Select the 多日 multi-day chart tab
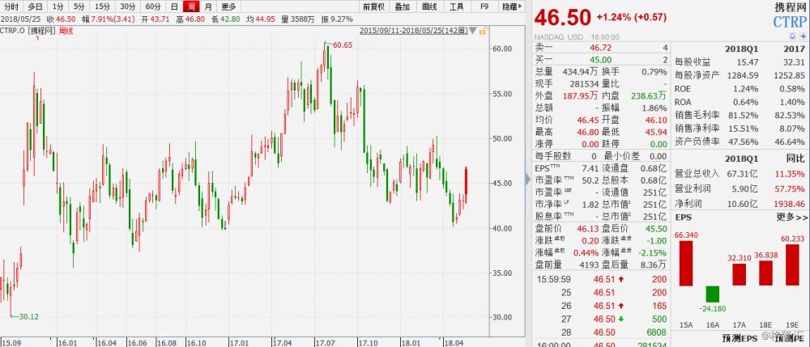The height and width of the screenshot is (347, 810). (34, 6)
